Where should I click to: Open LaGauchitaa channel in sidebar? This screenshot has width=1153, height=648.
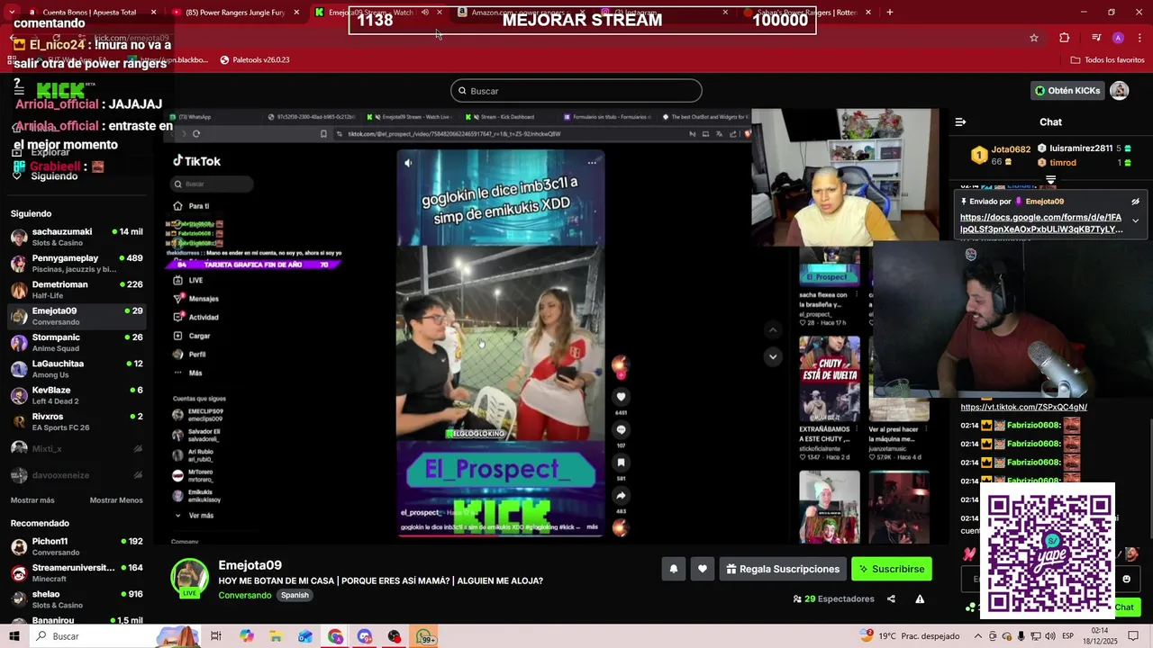pyautogui.click(x=77, y=369)
